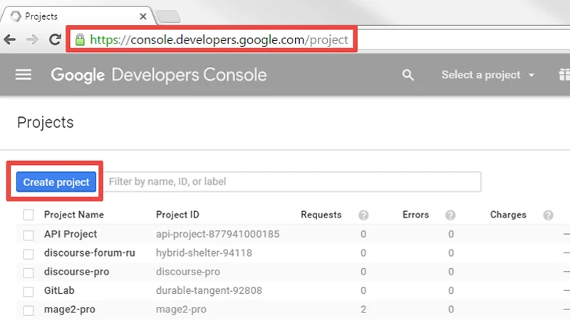Expand the Select a project dropdown
The width and height of the screenshot is (570, 321).
(487, 75)
